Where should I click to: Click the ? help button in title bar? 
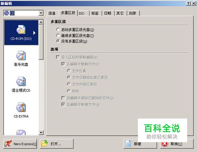[188, 4]
